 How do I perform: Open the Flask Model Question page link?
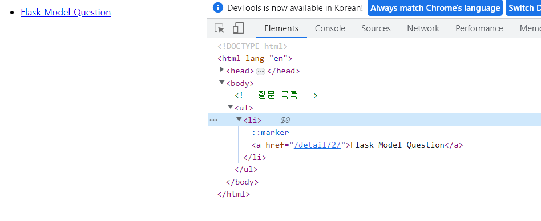pos(66,13)
